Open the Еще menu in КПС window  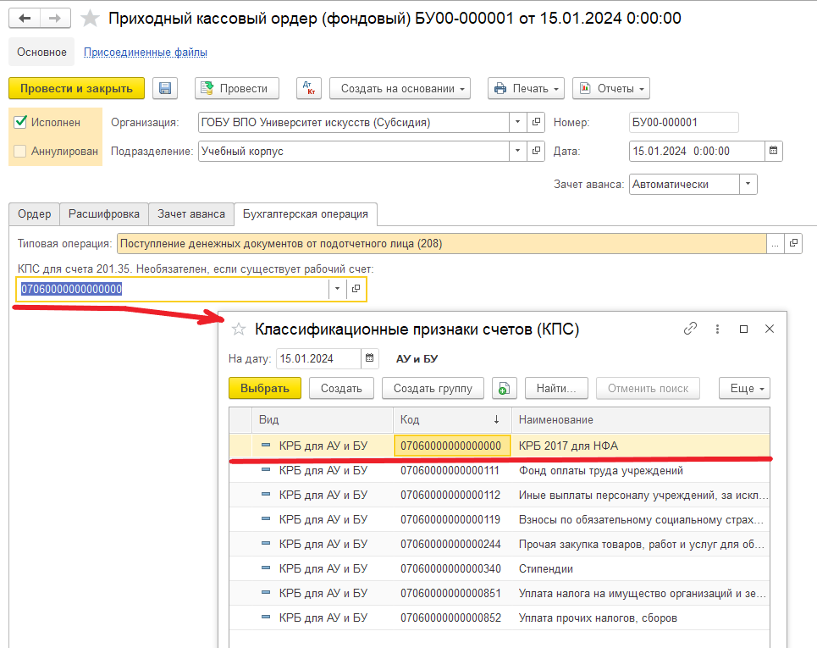[744, 389]
